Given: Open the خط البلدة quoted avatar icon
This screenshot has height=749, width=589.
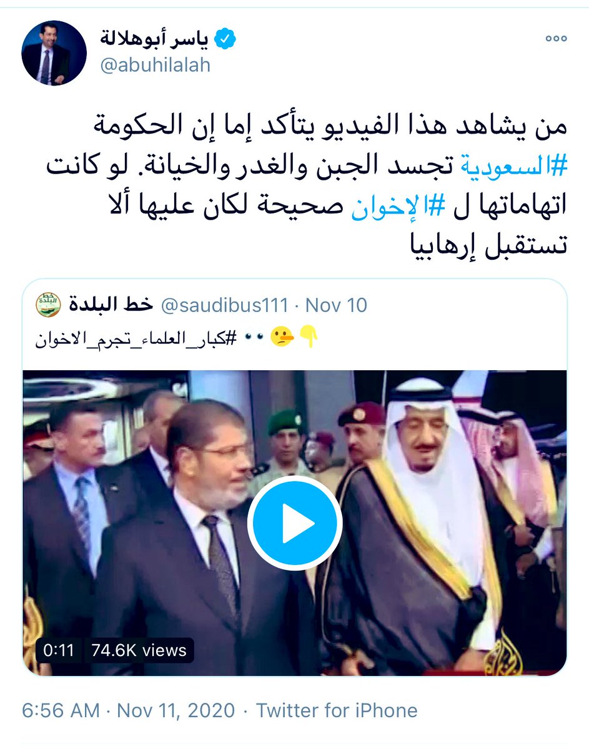Looking at the screenshot, I should tap(49, 305).
